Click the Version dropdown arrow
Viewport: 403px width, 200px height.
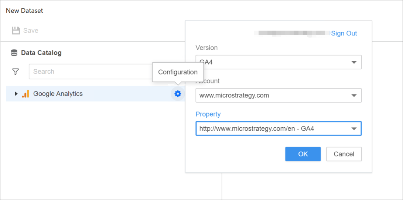(x=354, y=62)
